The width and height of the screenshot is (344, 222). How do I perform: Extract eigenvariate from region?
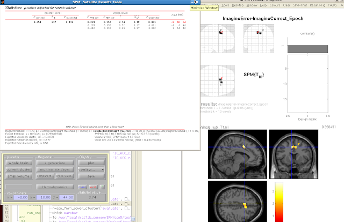coord(55,163)
